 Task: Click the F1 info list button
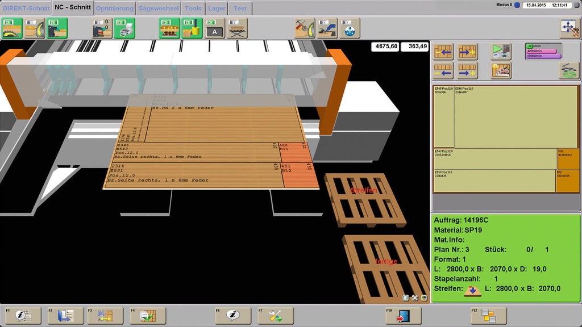[x=23, y=316]
